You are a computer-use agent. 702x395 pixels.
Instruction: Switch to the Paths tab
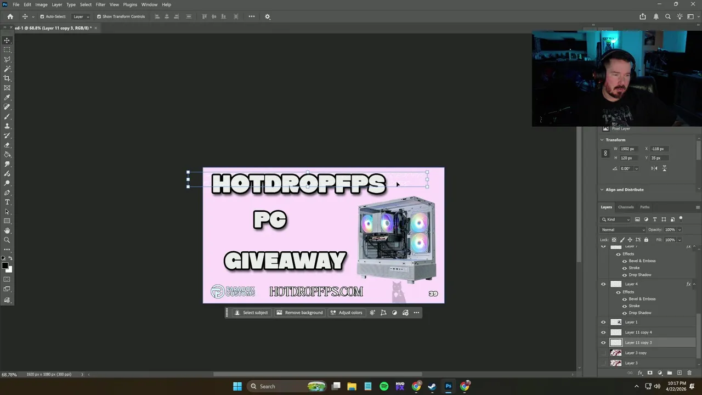click(x=645, y=207)
